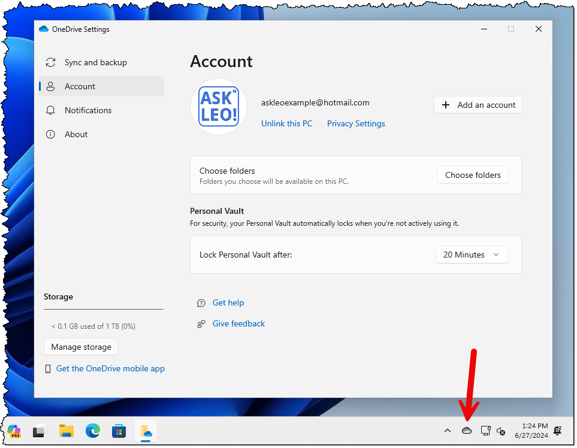Click the Unlink this PC link
This screenshot has height=448, width=577.
coord(286,123)
